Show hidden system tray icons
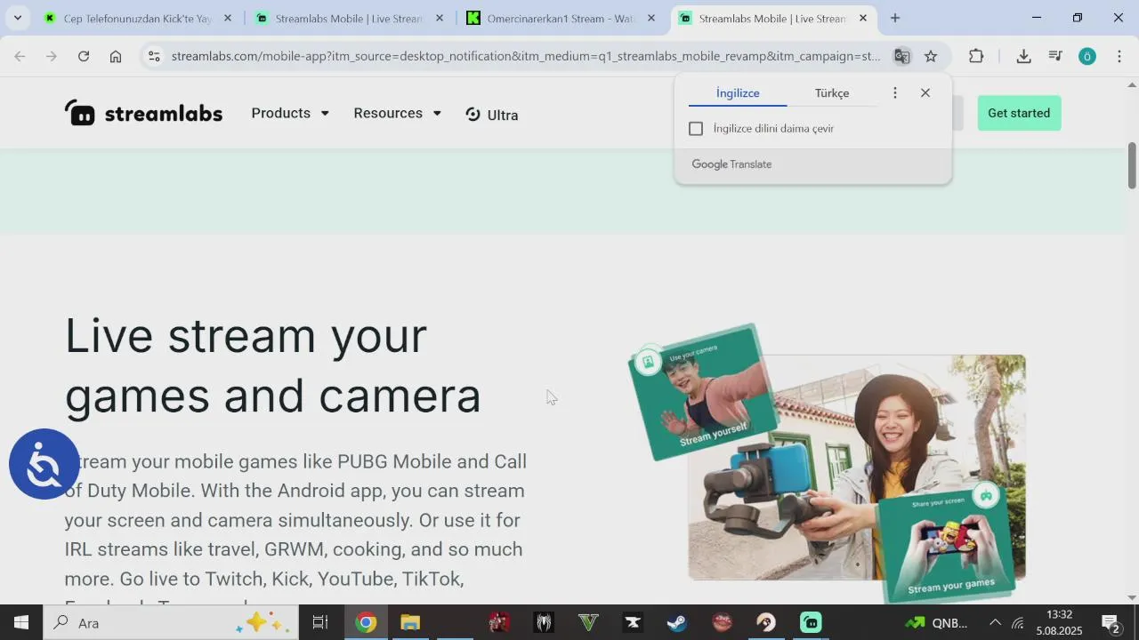The height and width of the screenshot is (640, 1139). click(x=995, y=622)
